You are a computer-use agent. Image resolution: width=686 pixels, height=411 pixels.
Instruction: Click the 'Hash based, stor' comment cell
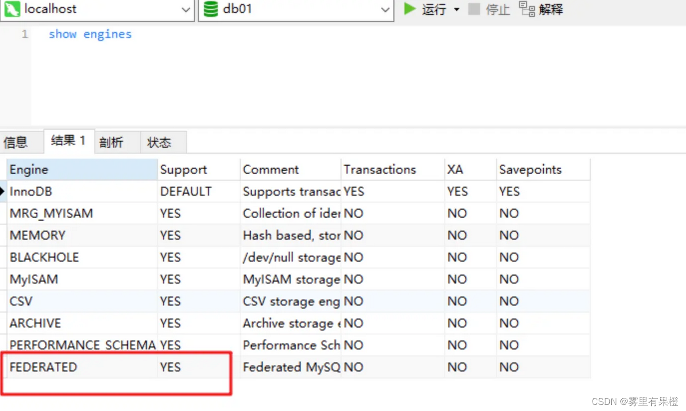[x=291, y=235]
